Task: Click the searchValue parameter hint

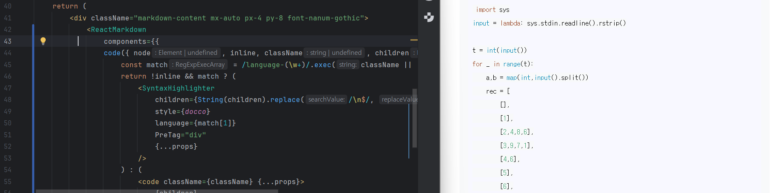Action: (326, 99)
